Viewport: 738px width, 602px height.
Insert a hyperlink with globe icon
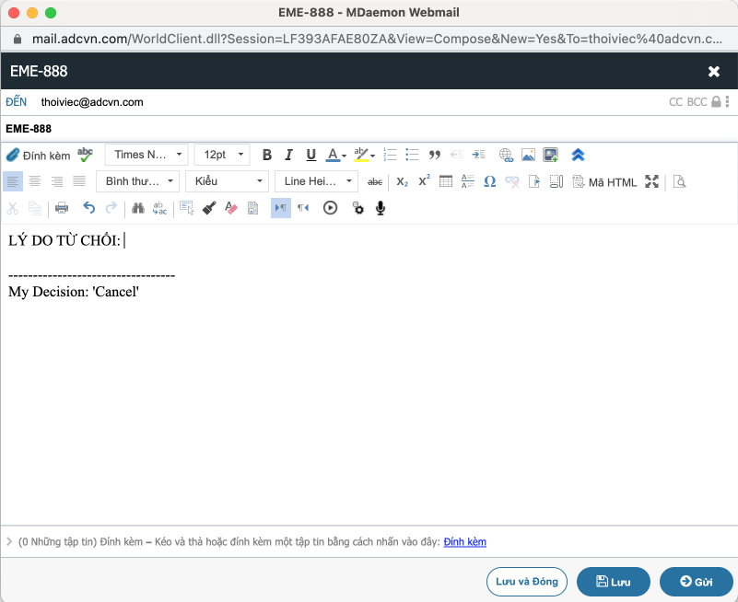click(506, 155)
